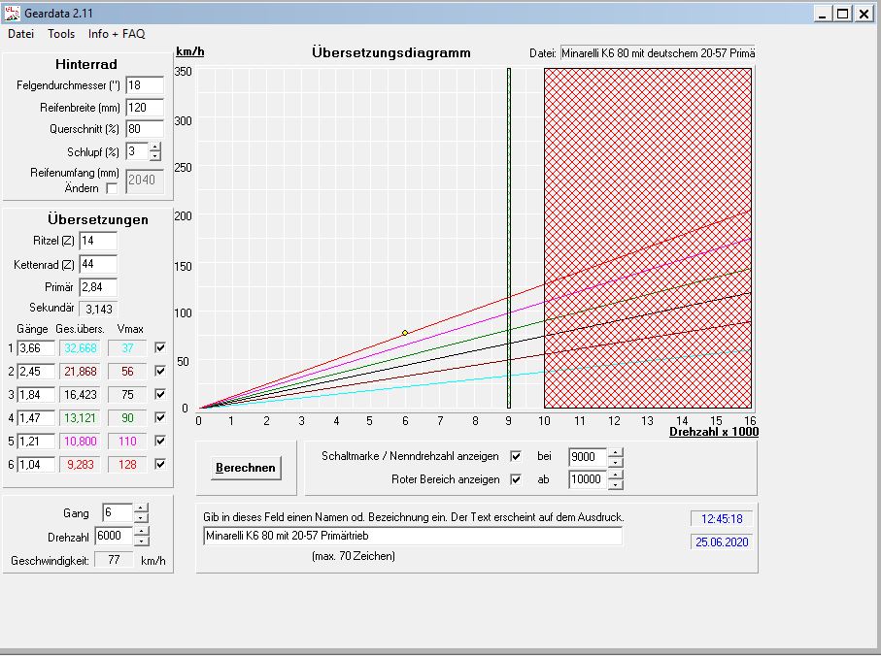Open the Info + FAQ menu
This screenshot has height=656, width=881.
coord(116,33)
